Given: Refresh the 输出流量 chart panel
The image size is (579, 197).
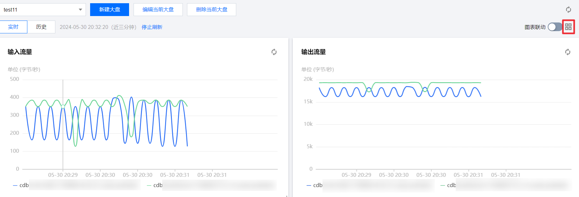Looking at the screenshot, I should tap(568, 52).
